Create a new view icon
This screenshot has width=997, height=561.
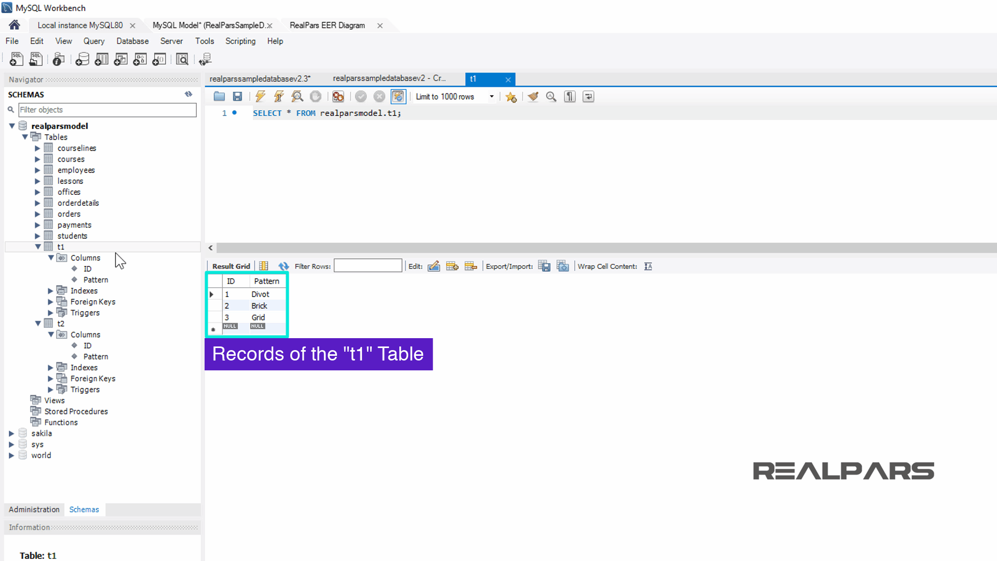coord(121,59)
